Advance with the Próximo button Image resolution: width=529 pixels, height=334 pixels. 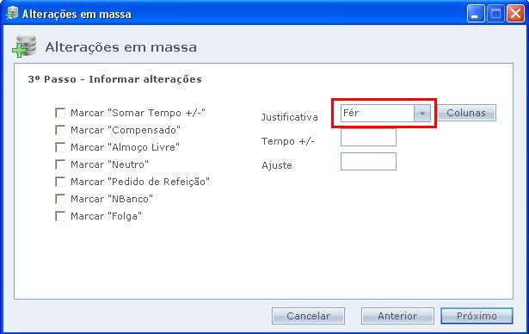(x=477, y=316)
